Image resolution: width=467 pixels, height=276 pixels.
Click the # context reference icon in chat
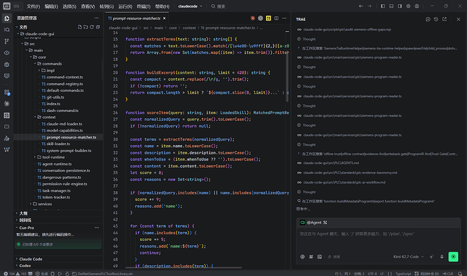pyautogui.click(x=311, y=256)
